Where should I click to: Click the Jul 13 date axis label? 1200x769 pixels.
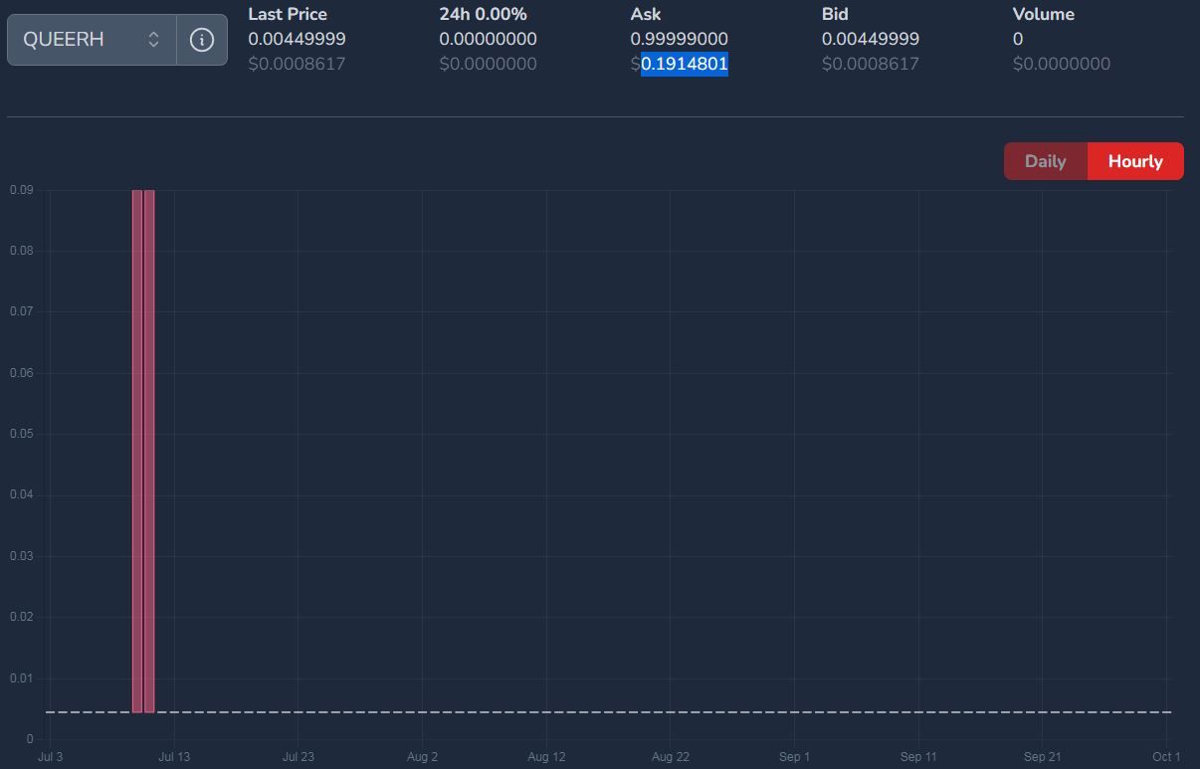tap(174, 757)
